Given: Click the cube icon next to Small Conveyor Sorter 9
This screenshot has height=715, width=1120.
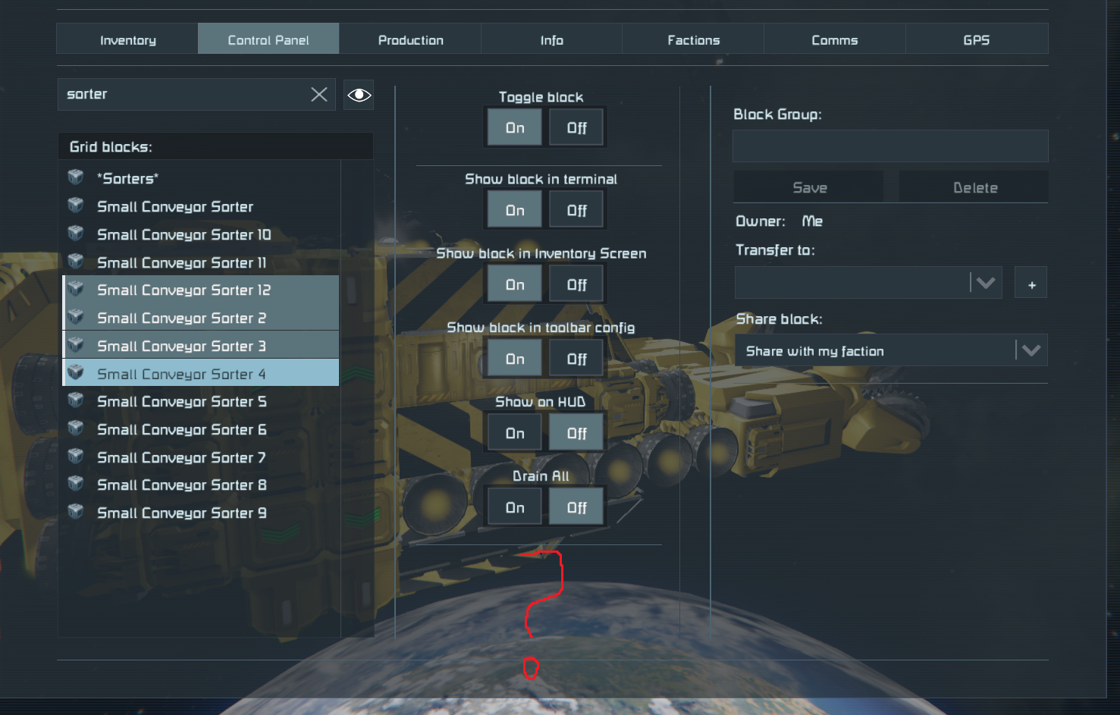Looking at the screenshot, I should coord(76,512).
